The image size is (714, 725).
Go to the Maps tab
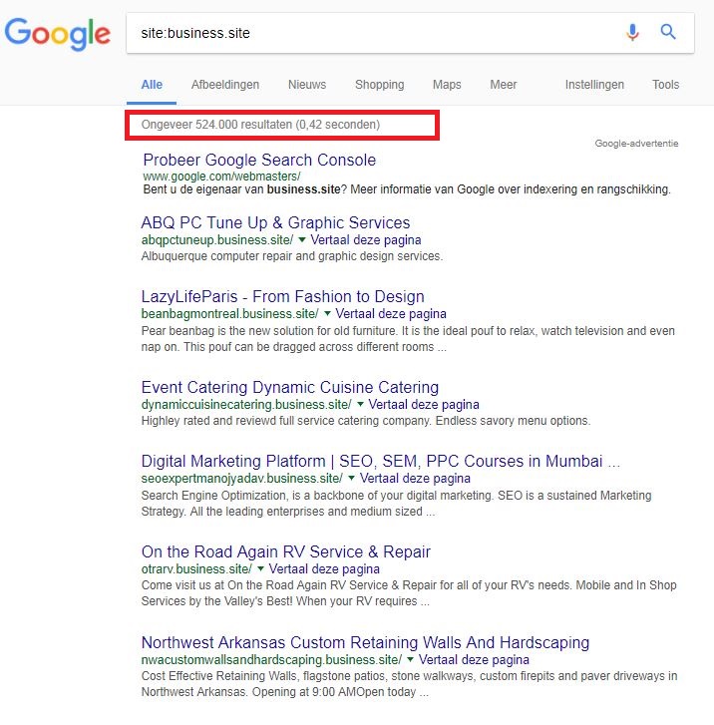(447, 85)
